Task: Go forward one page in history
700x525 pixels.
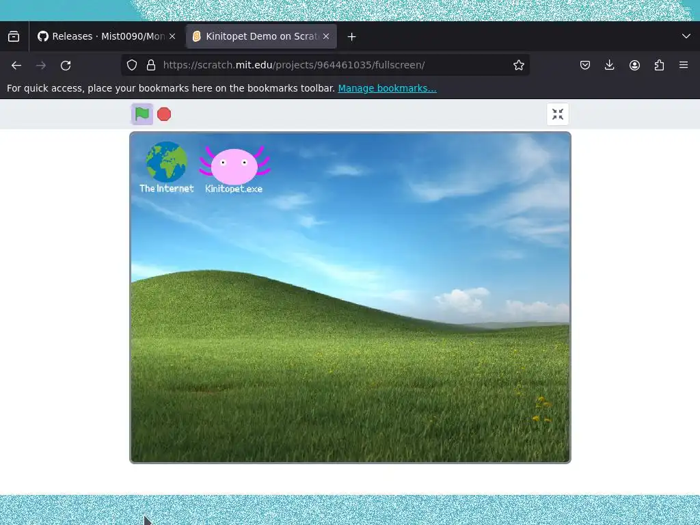Action: coord(41,65)
